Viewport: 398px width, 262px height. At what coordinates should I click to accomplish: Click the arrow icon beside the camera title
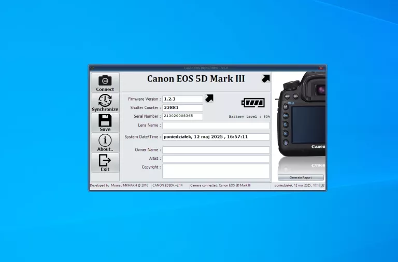coord(266,78)
